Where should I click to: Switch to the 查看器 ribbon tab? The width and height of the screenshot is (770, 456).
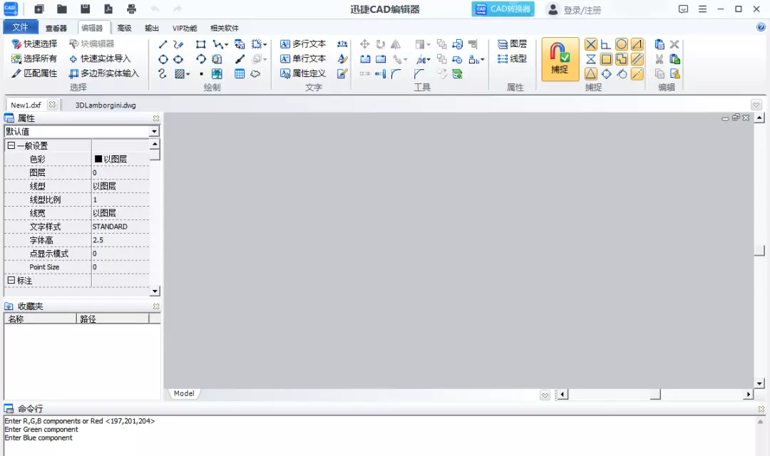(56, 28)
